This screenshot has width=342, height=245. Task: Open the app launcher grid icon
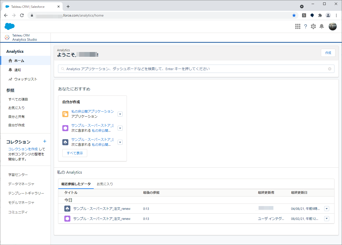298,26
